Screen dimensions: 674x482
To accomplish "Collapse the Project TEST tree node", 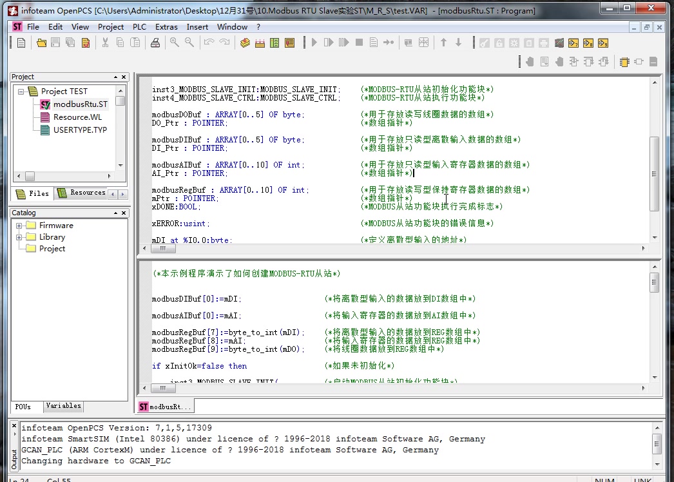I will [x=21, y=92].
